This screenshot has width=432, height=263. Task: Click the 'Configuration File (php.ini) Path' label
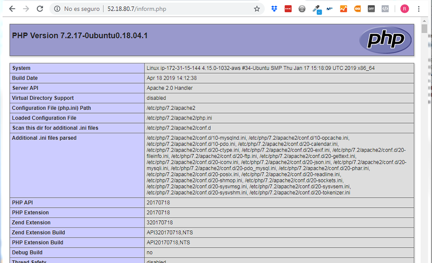[x=51, y=108]
